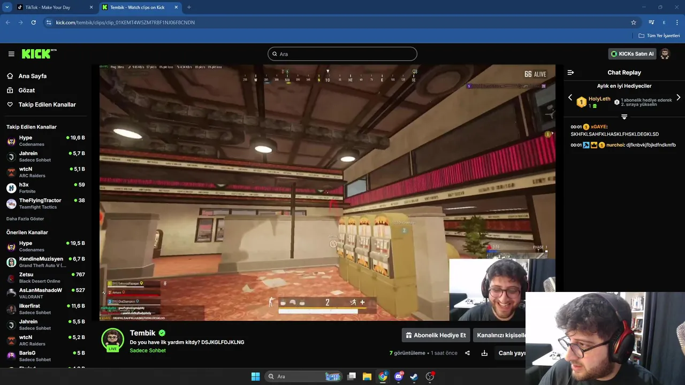The image size is (685, 385).
Task: Open Windows Start menu
Action: (x=255, y=376)
